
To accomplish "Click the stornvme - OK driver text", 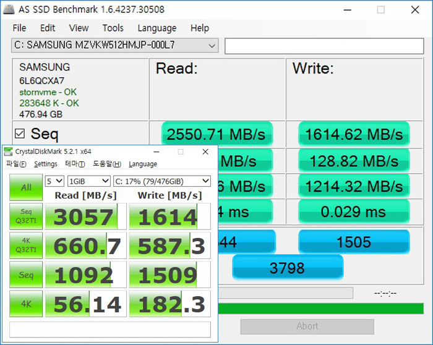I will point(48,92).
